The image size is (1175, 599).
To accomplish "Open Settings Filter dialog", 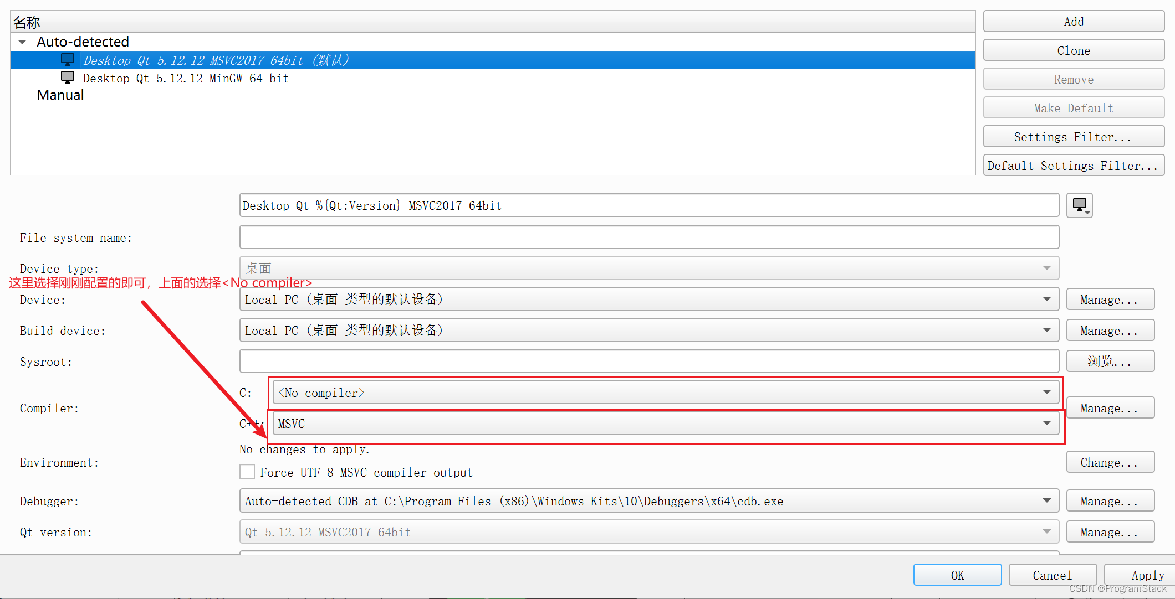I will pyautogui.click(x=1073, y=136).
